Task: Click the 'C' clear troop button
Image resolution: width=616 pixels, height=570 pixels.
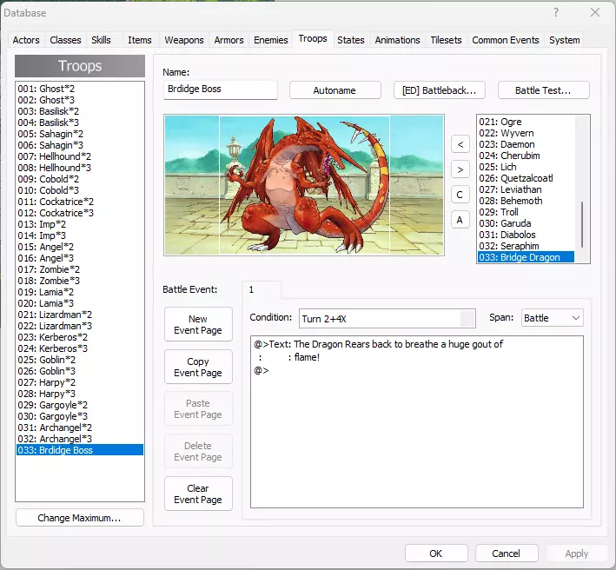Action: tap(460, 195)
